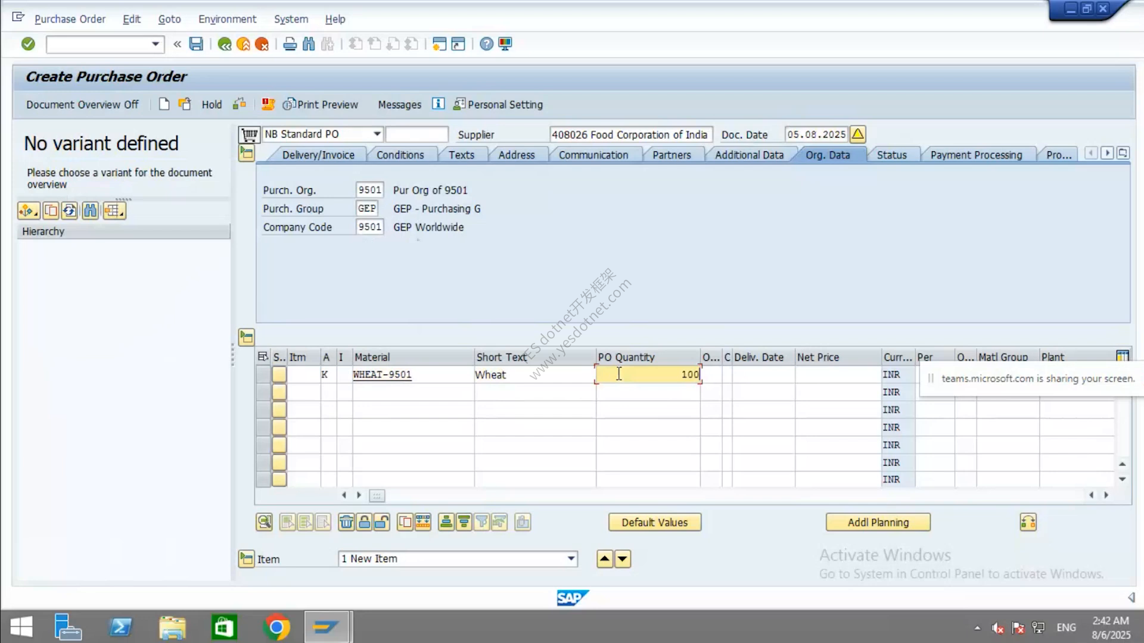The height and width of the screenshot is (643, 1144).
Task: Click the red Cancel toolbar icon
Action: pos(262,44)
